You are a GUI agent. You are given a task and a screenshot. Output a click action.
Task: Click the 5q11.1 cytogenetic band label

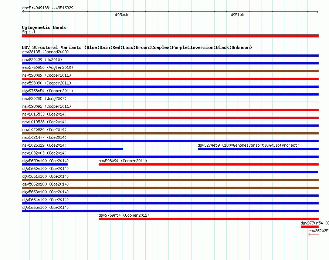(x=29, y=32)
